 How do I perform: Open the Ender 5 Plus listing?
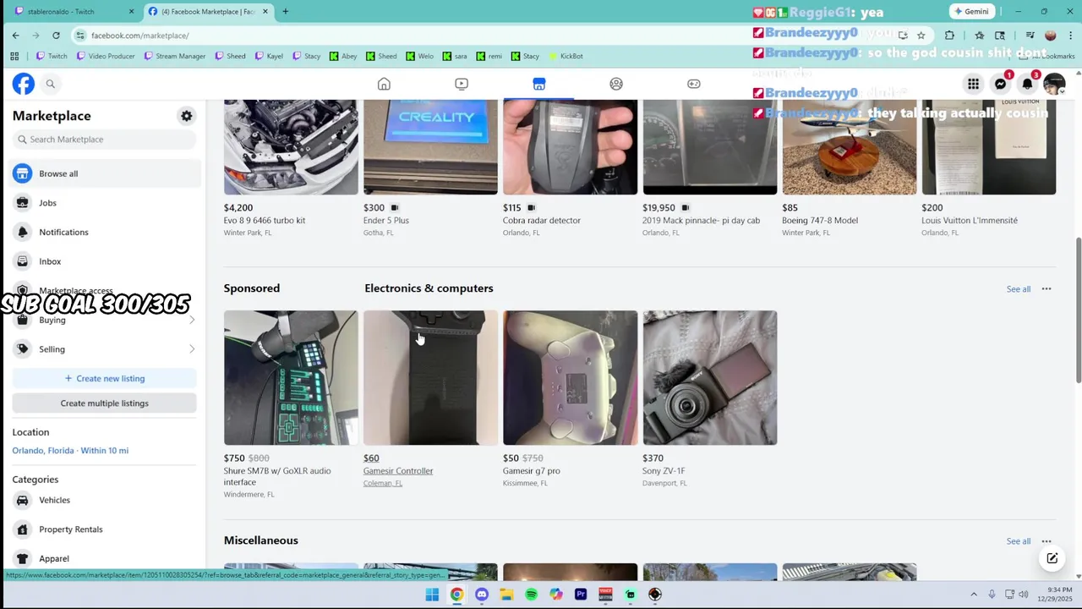tap(430, 168)
